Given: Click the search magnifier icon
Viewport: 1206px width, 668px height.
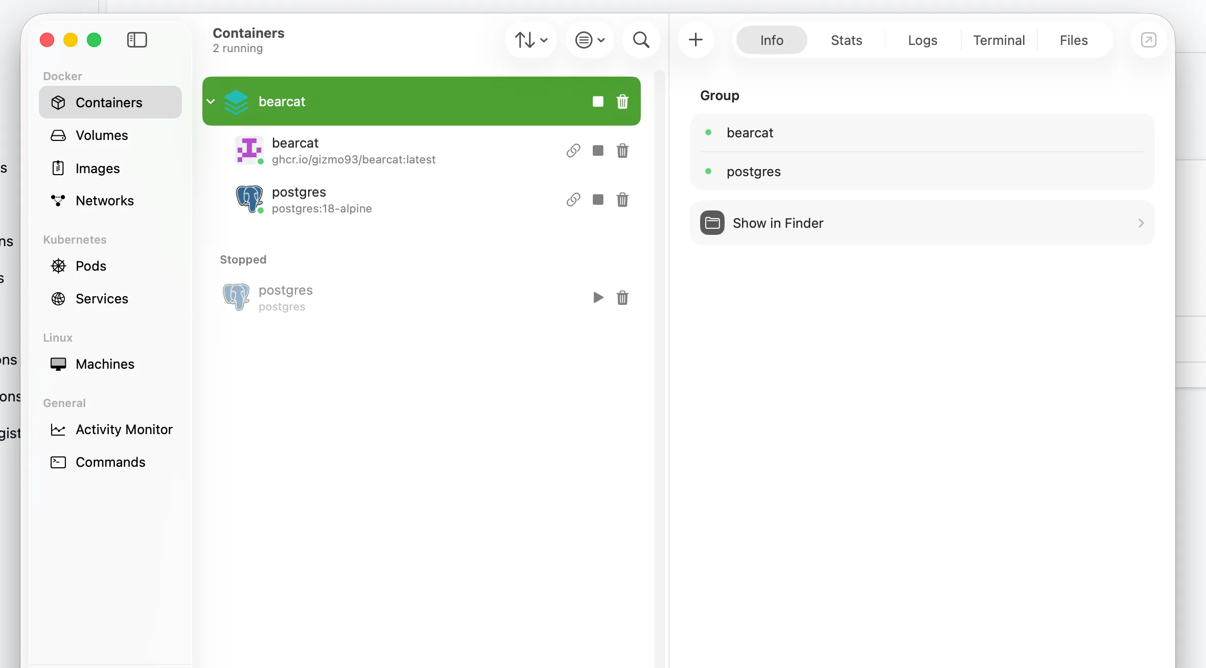Looking at the screenshot, I should click(641, 40).
